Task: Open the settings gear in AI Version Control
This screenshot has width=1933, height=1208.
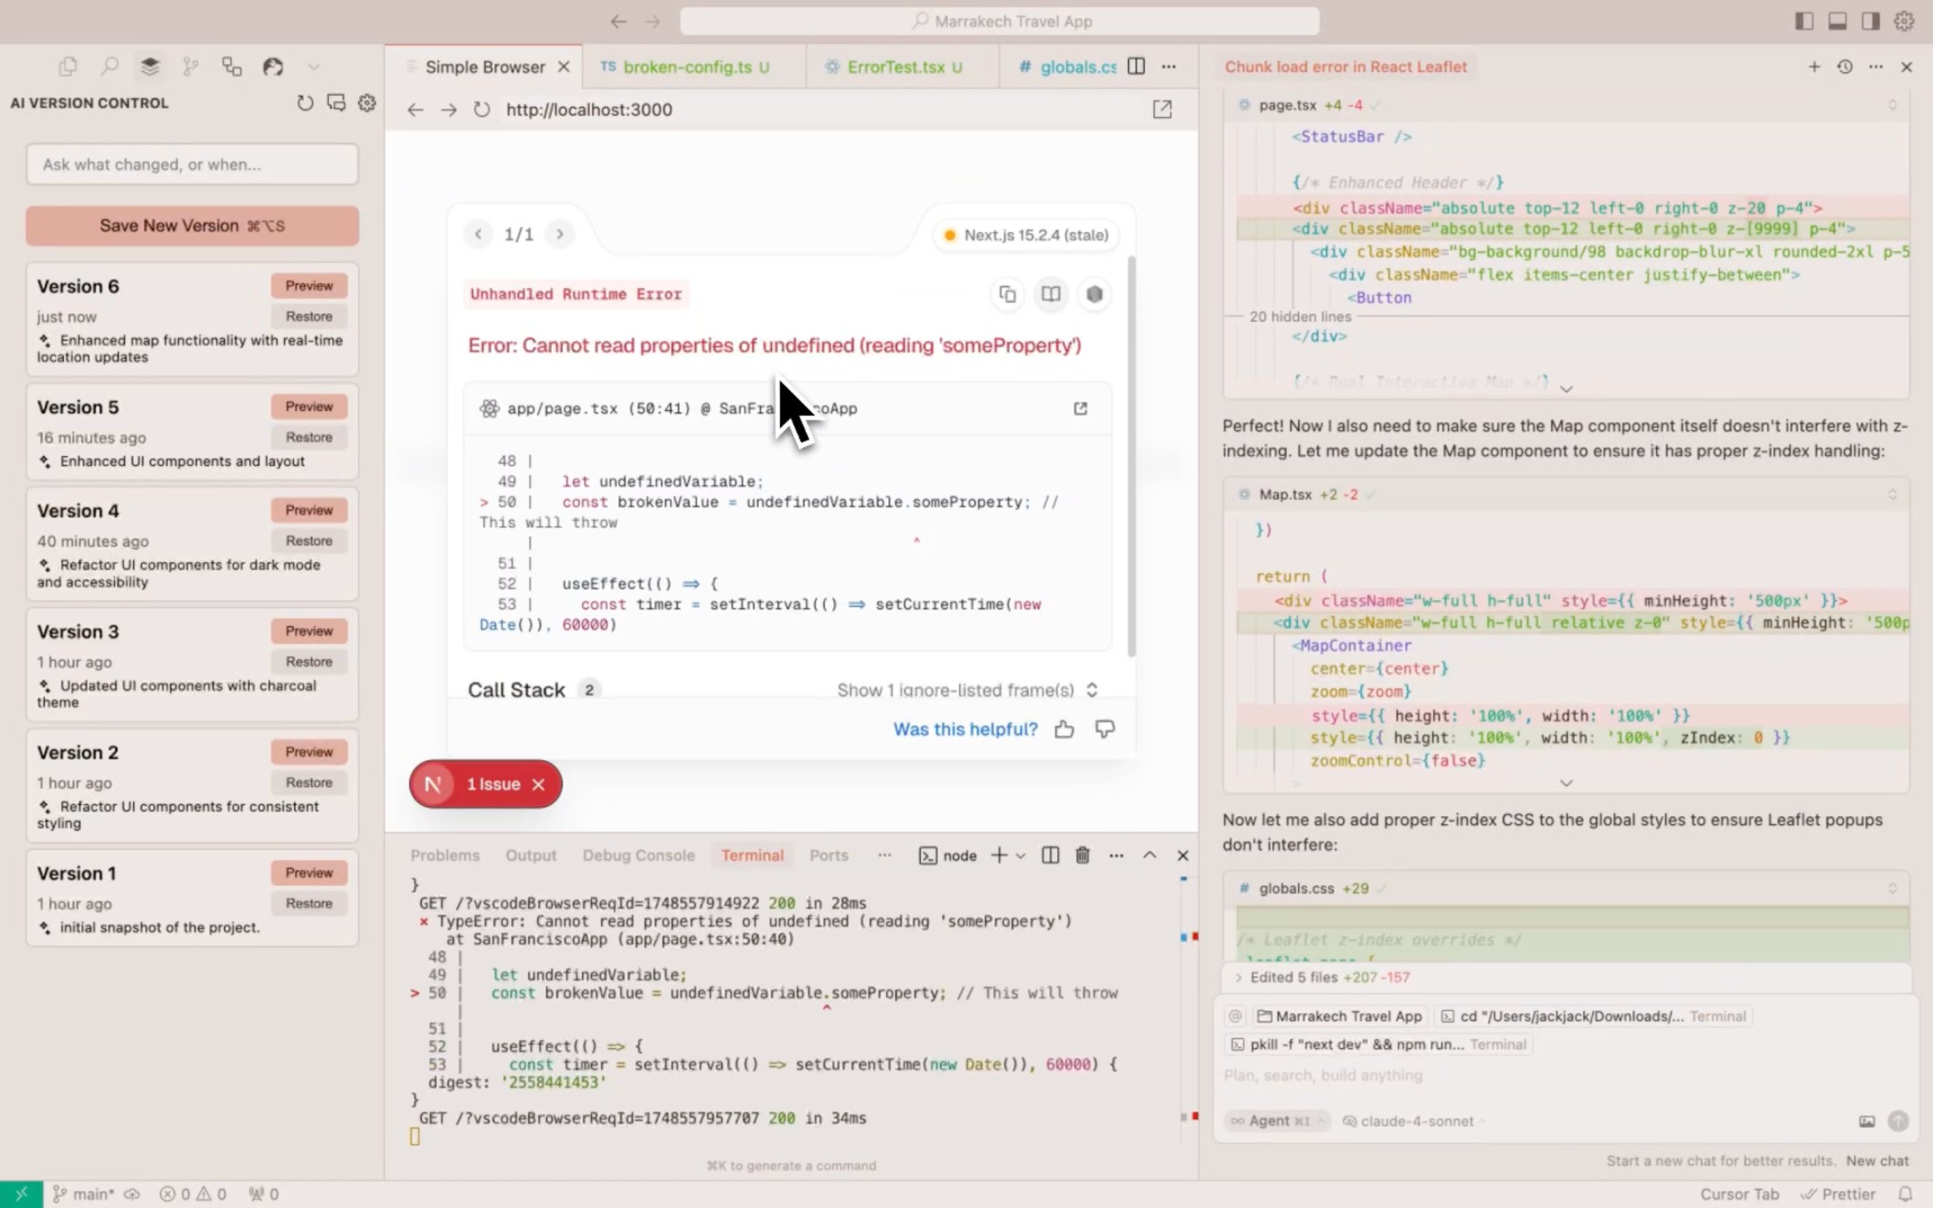Action: [367, 103]
